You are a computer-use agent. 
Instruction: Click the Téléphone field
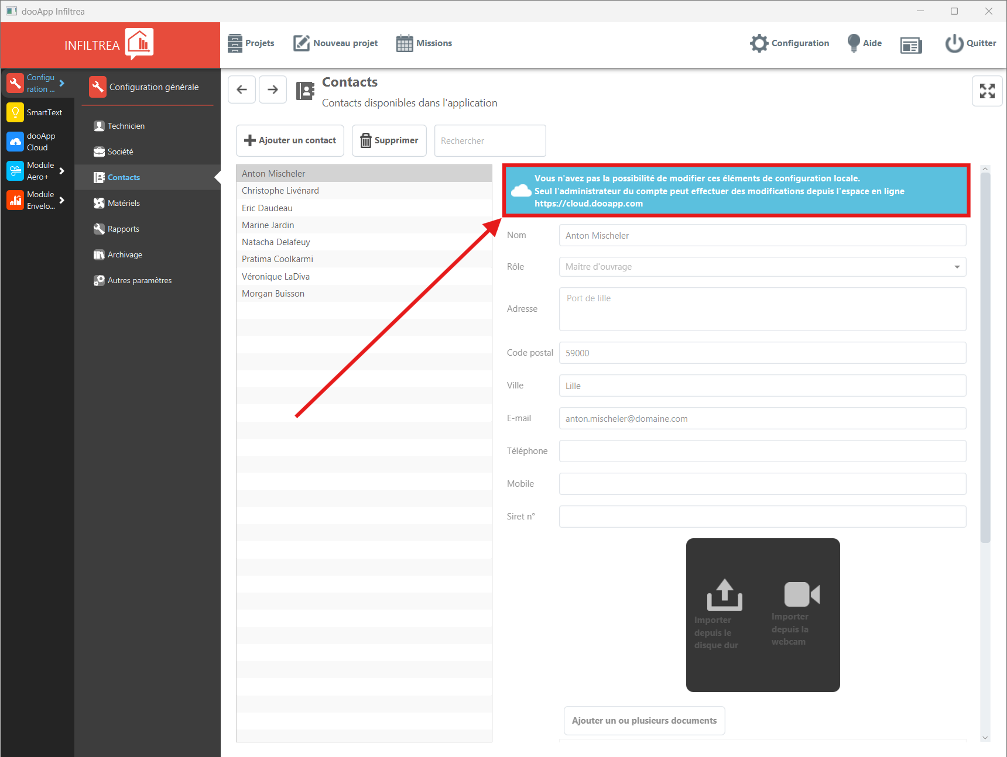[x=762, y=451]
